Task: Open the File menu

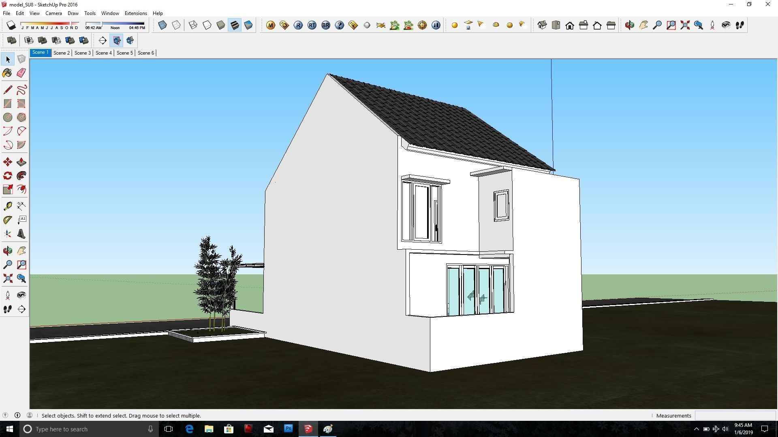Action: pos(6,13)
